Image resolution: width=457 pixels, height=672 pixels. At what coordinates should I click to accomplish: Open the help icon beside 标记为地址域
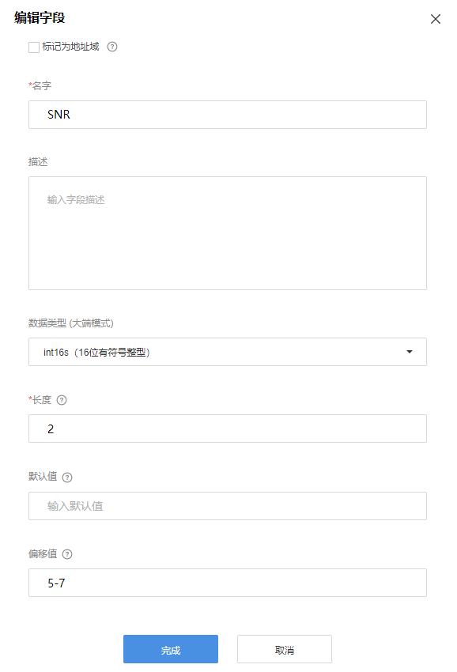pyautogui.click(x=112, y=47)
